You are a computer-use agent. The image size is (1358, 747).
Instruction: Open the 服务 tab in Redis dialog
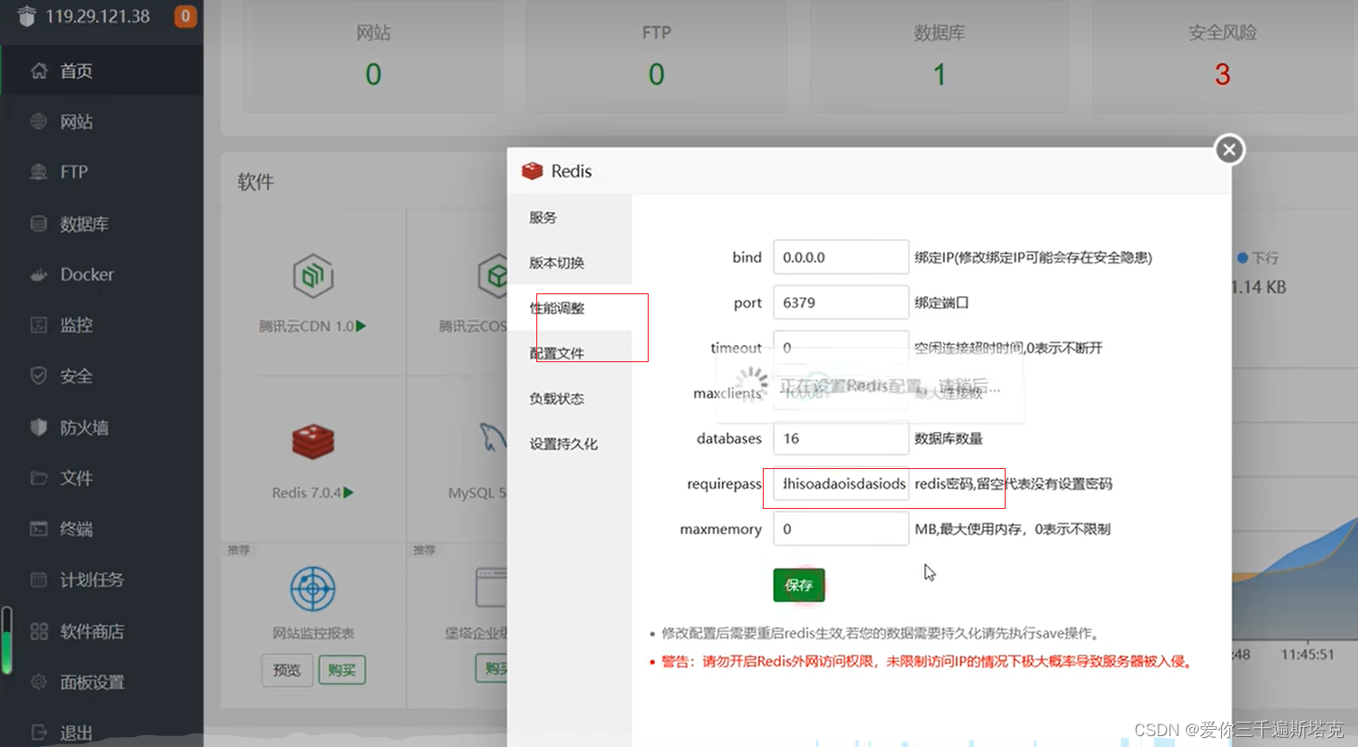point(569,217)
